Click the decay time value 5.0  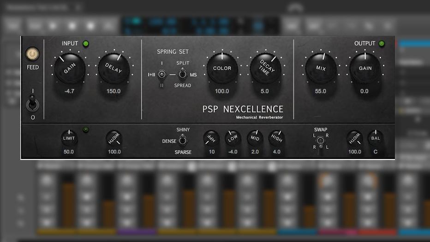tap(265, 91)
